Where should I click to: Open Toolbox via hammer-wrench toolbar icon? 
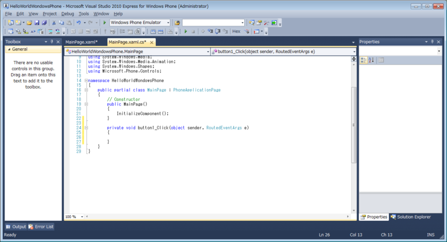pos(267,23)
